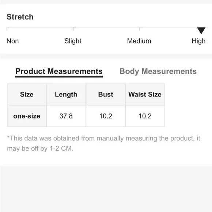Click the 37.8 length value cell

pyautogui.click(x=66, y=116)
